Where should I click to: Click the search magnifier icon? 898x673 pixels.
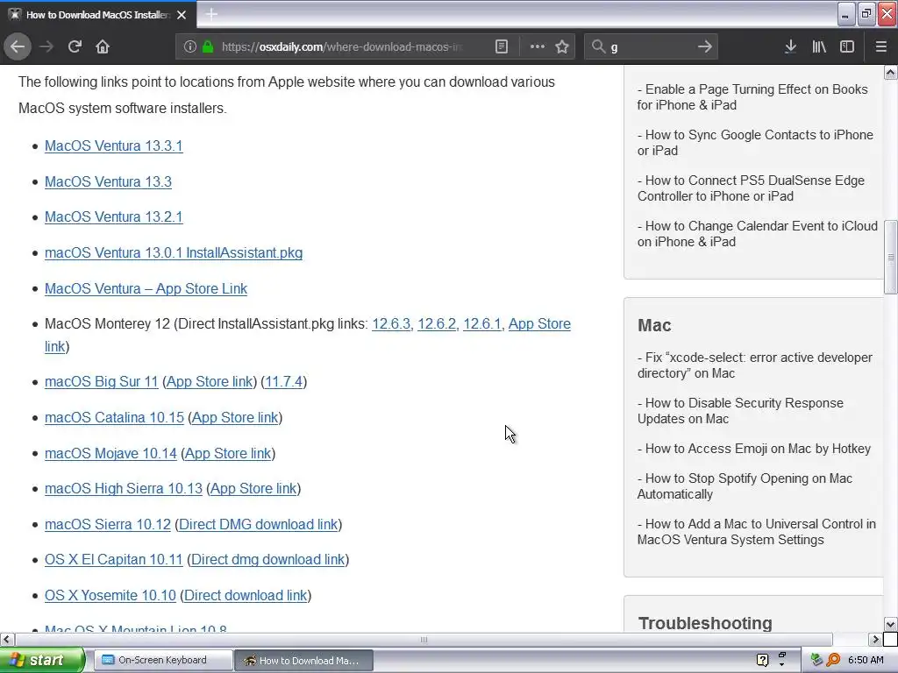[598, 47]
